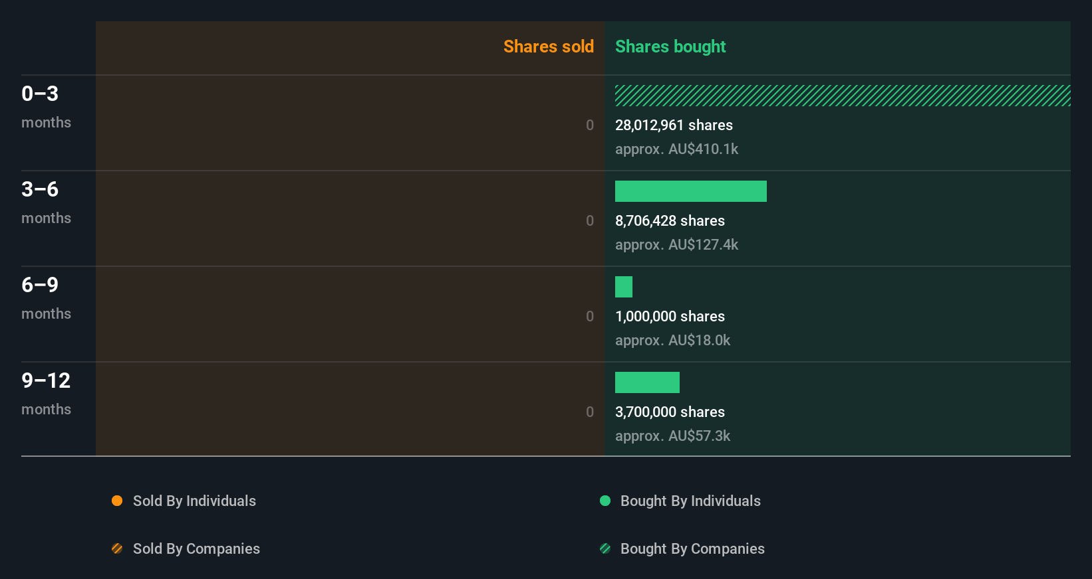Select the Sold By Companies legend label

[x=196, y=548]
